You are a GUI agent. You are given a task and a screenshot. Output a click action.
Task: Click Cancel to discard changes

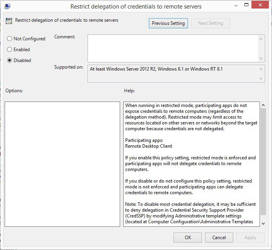(x=219, y=238)
